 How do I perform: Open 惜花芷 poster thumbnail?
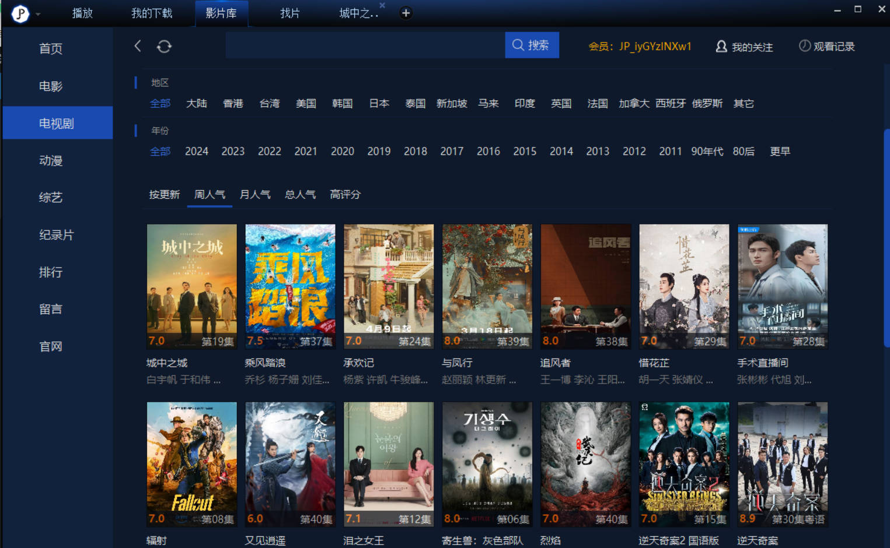(685, 286)
